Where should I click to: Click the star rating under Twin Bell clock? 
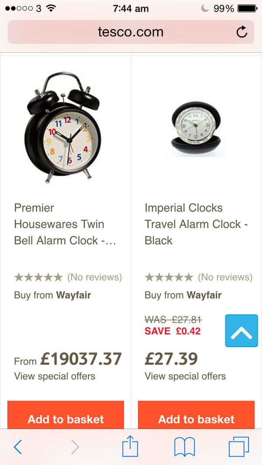pyautogui.click(x=38, y=277)
